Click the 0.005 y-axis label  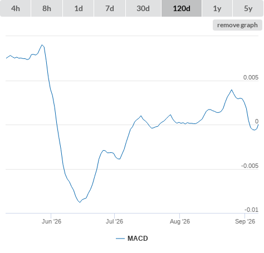(251, 77)
